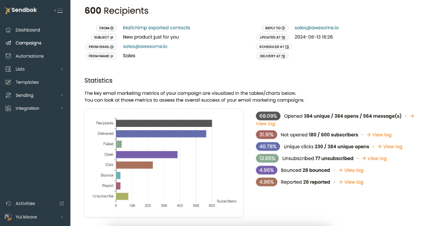Click the 68.09% opened badge

point(268,116)
